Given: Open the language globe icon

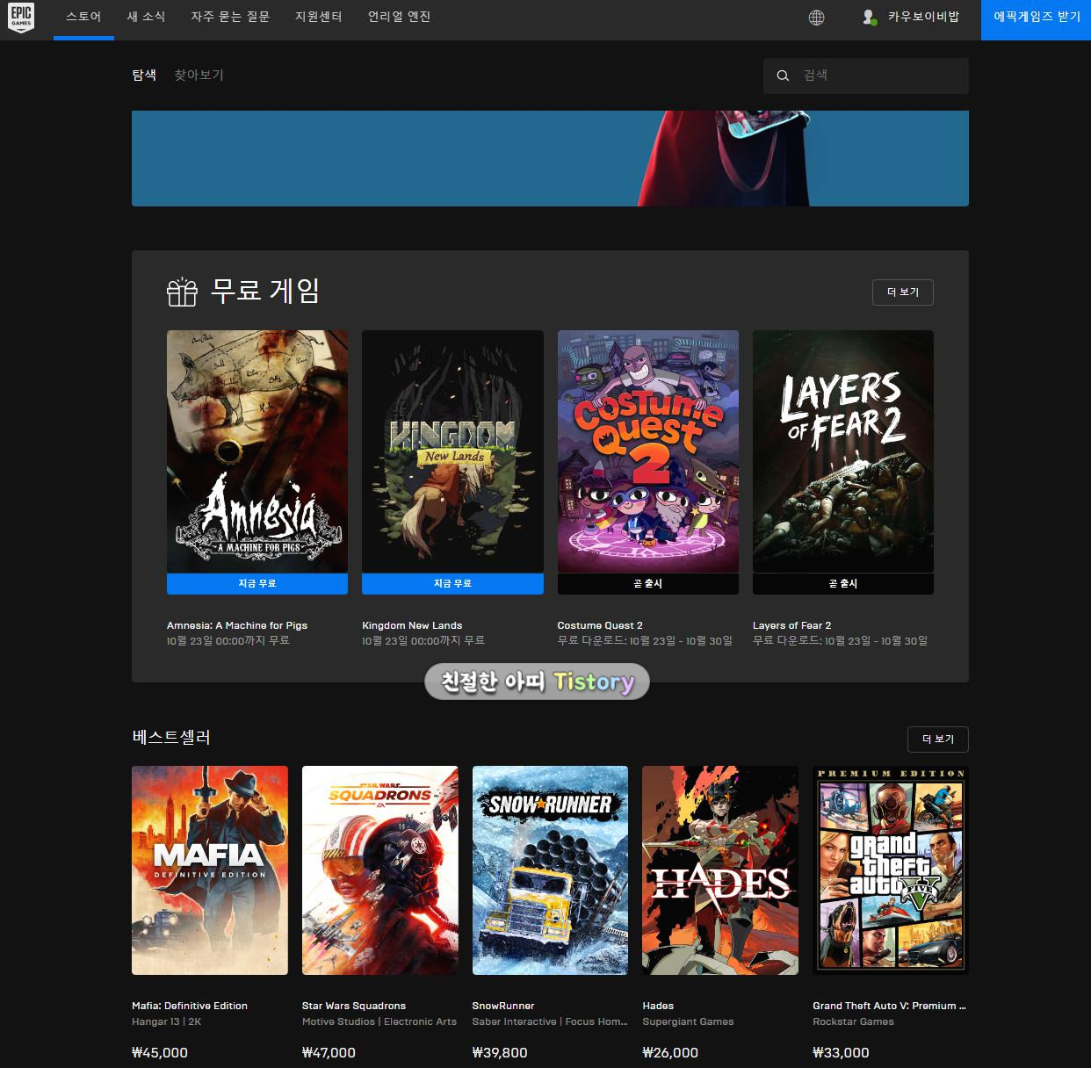Looking at the screenshot, I should (816, 18).
